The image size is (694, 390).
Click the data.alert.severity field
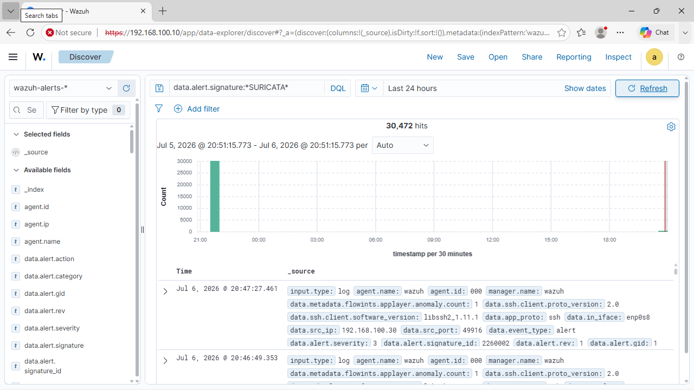[52, 328]
